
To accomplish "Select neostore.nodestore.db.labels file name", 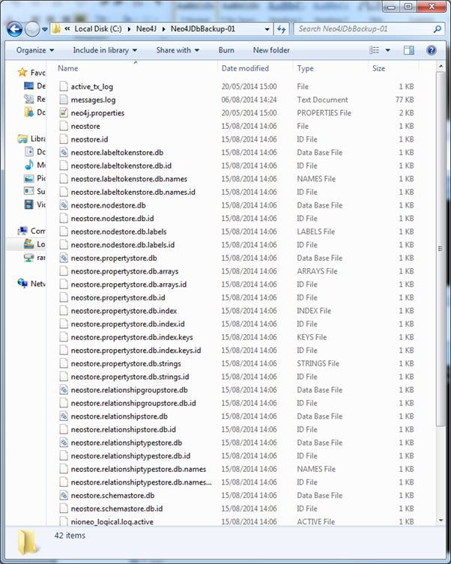I will 118,231.
